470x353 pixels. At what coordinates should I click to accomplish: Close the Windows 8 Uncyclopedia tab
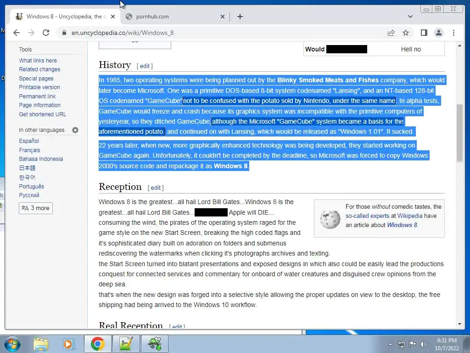(113, 17)
